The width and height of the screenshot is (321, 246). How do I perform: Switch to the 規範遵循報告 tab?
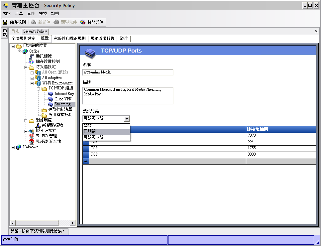pyautogui.click(x=102, y=39)
